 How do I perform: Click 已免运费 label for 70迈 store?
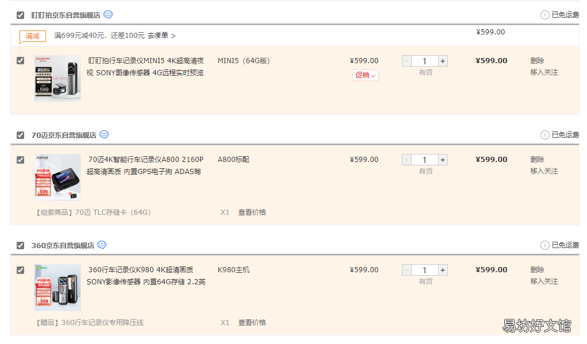pyautogui.click(x=565, y=135)
